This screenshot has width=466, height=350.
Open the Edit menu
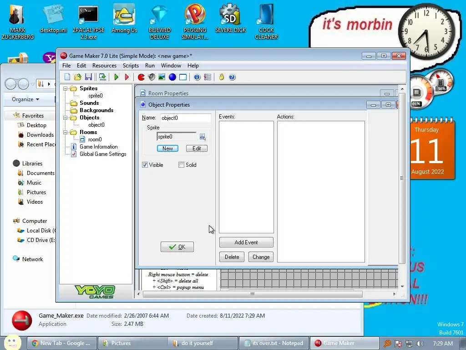81,66
